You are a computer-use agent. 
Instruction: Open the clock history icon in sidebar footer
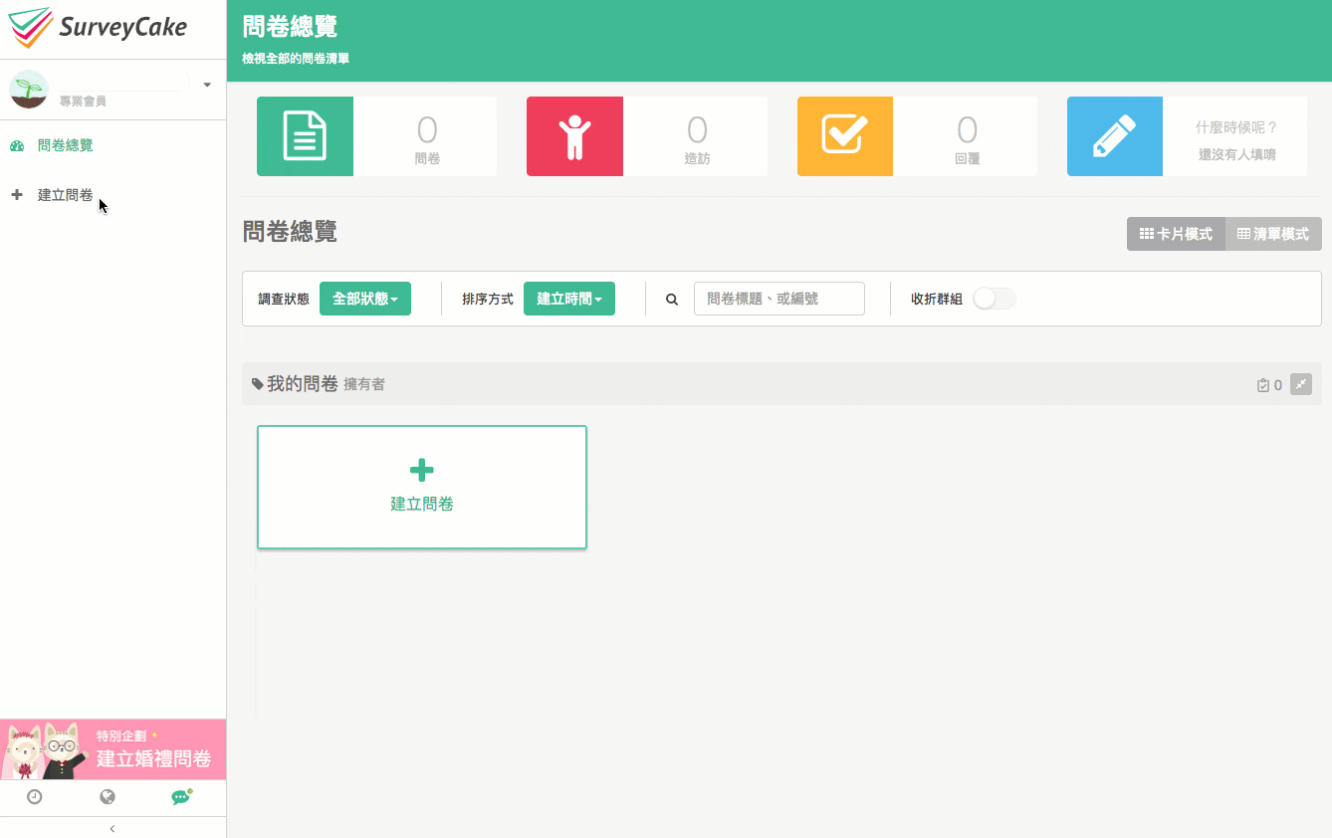(35, 797)
